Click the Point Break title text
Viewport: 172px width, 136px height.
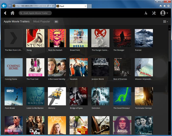[10, 108]
